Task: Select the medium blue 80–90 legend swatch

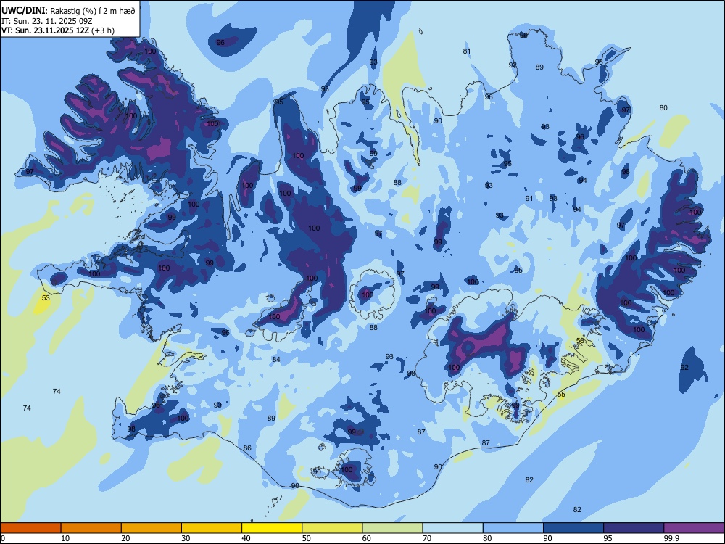Action: (513, 528)
